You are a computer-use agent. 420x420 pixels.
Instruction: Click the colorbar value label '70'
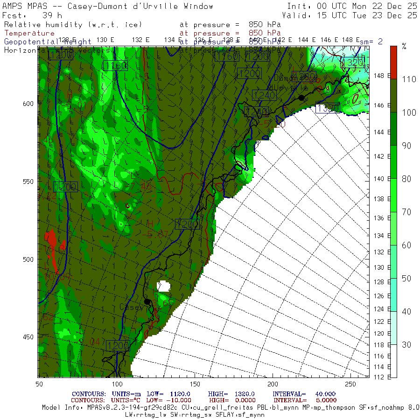click(406, 212)
